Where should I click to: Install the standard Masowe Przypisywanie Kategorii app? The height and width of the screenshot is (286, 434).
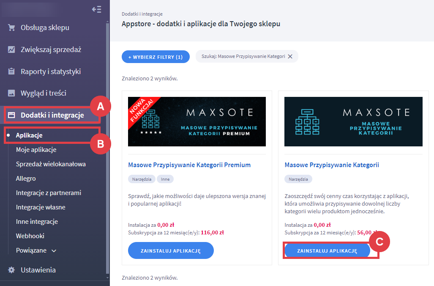tap(327, 250)
